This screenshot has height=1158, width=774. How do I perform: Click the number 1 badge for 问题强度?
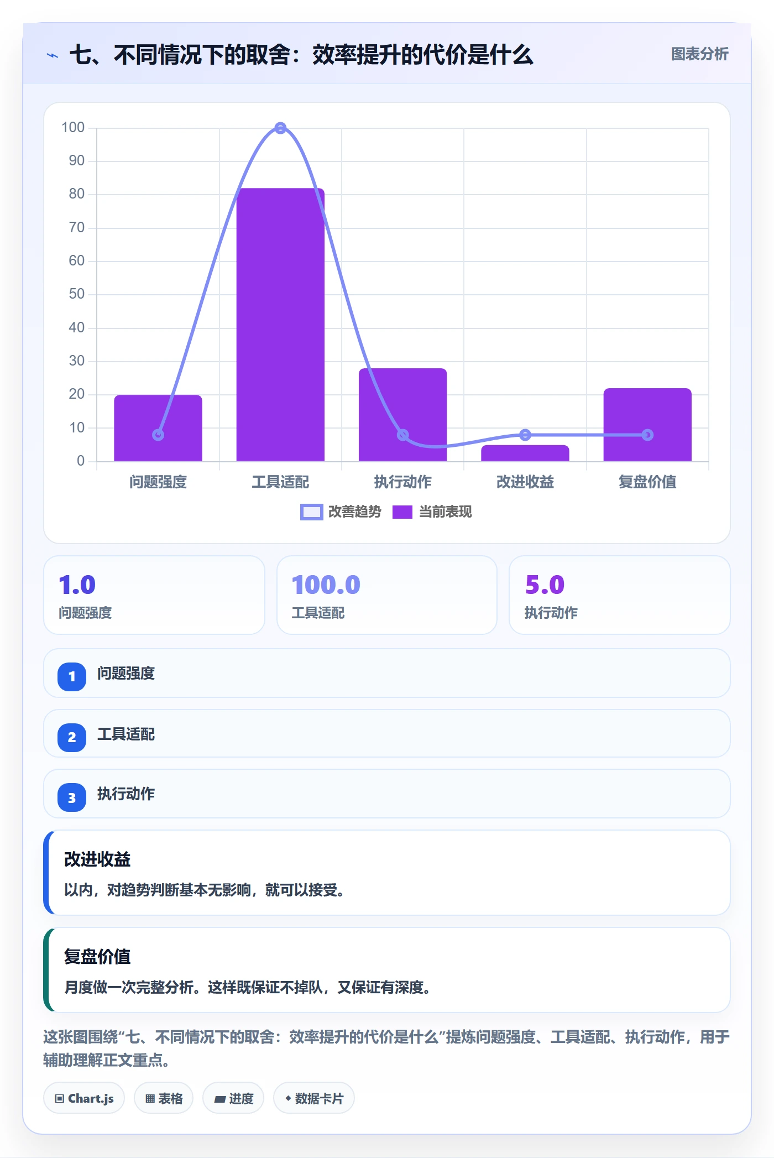point(72,676)
